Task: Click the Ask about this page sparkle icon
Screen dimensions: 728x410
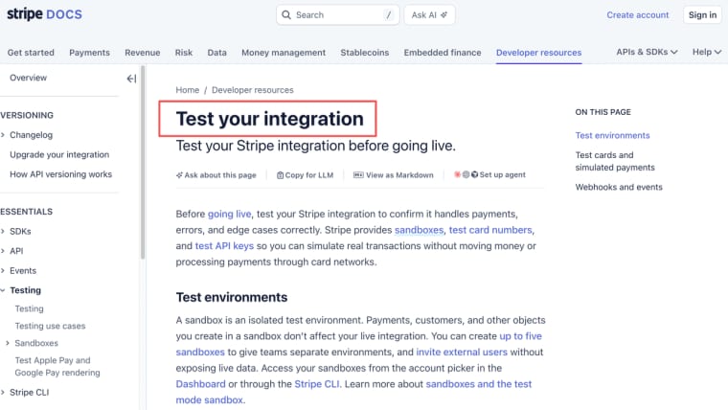Action: point(179,175)
